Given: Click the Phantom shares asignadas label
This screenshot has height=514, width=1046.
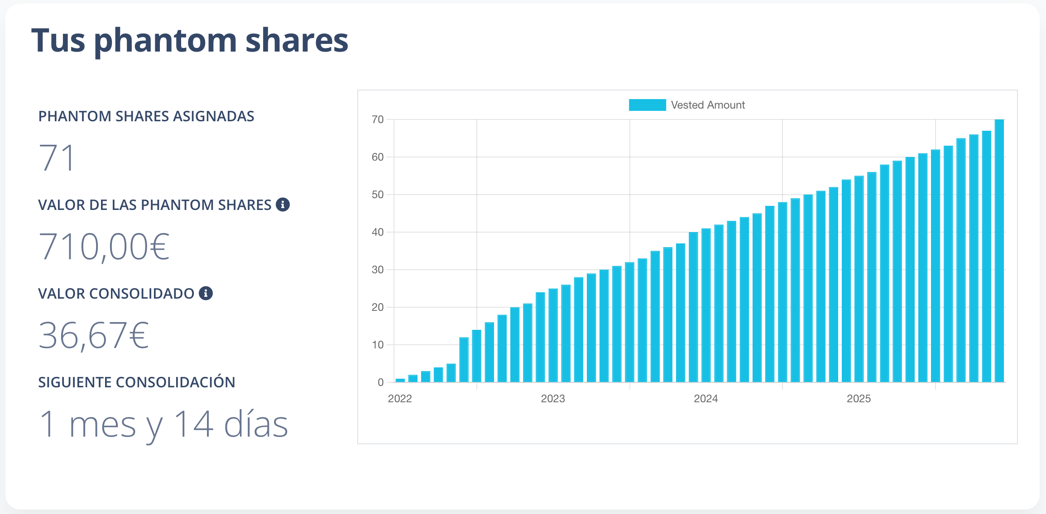Looking at the screenshot, I should pos(146,116).
